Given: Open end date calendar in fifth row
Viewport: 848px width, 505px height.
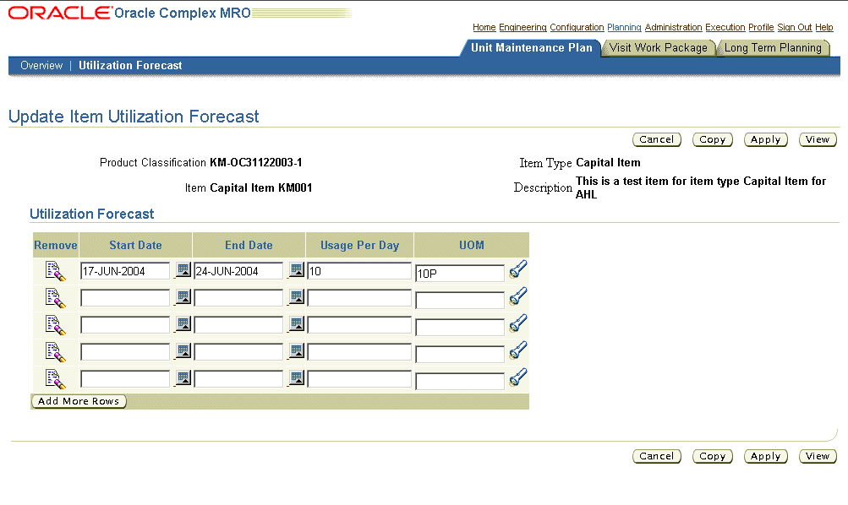Looking at the screenshot, I should point(297,377).
